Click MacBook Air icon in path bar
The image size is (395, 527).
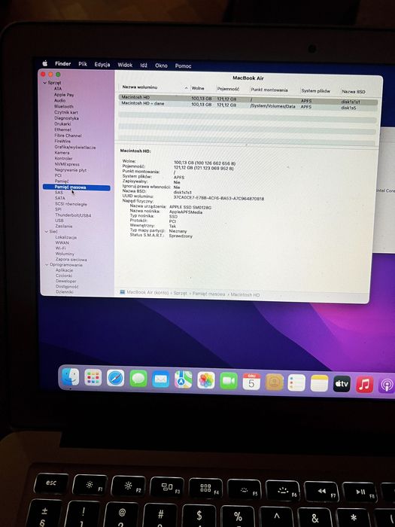click(122, 292)
